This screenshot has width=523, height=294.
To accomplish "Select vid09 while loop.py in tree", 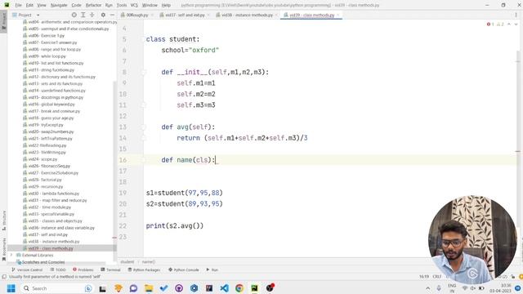I will click(47, 56).
